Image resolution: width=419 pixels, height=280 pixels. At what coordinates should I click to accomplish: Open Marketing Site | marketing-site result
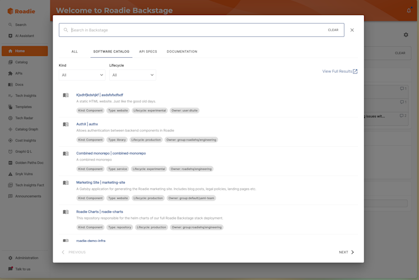coord(101,183)
